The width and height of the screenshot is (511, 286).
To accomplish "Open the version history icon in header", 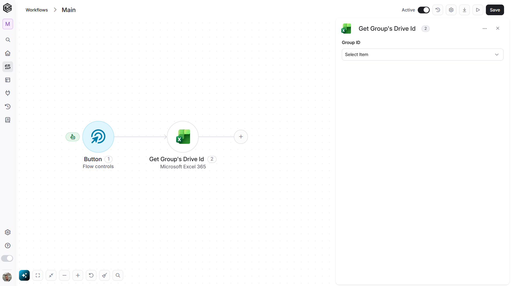I will click(x=438, y=10).
